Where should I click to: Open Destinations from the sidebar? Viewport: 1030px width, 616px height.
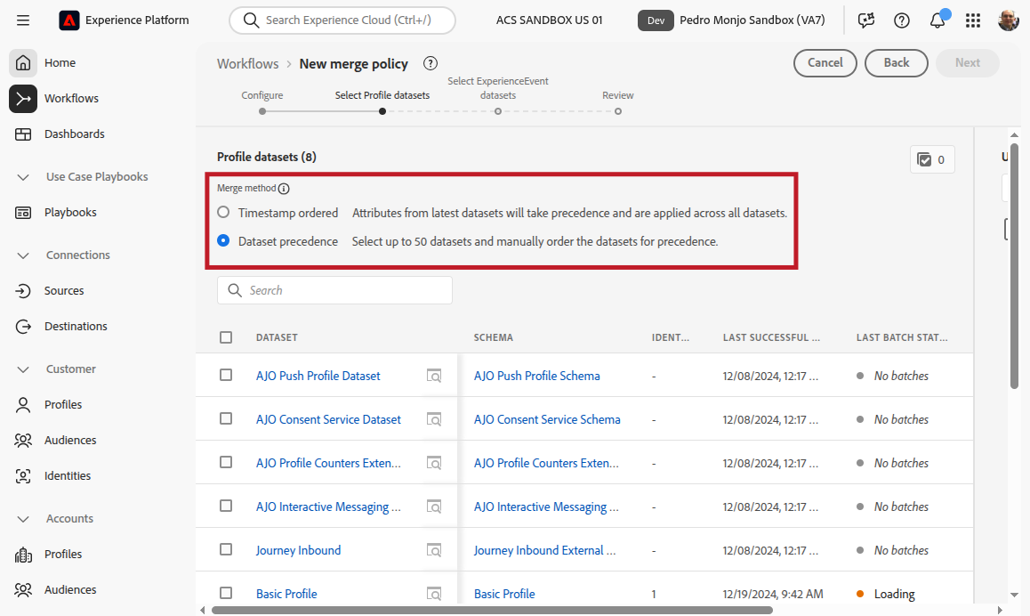pyautogui.click(x=76, y=327)
